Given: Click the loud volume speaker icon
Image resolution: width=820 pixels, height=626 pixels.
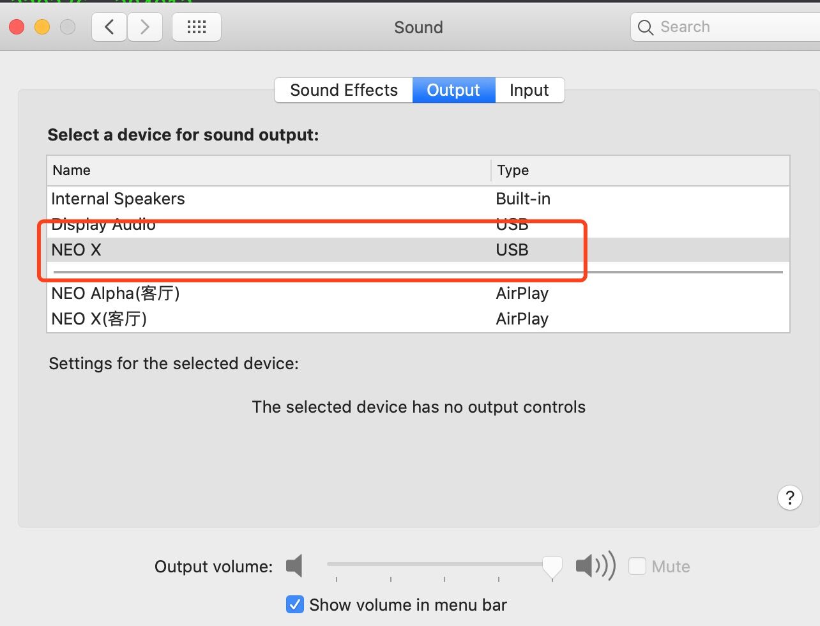Looking at the screenshot, I should click(x=595, y=565).
